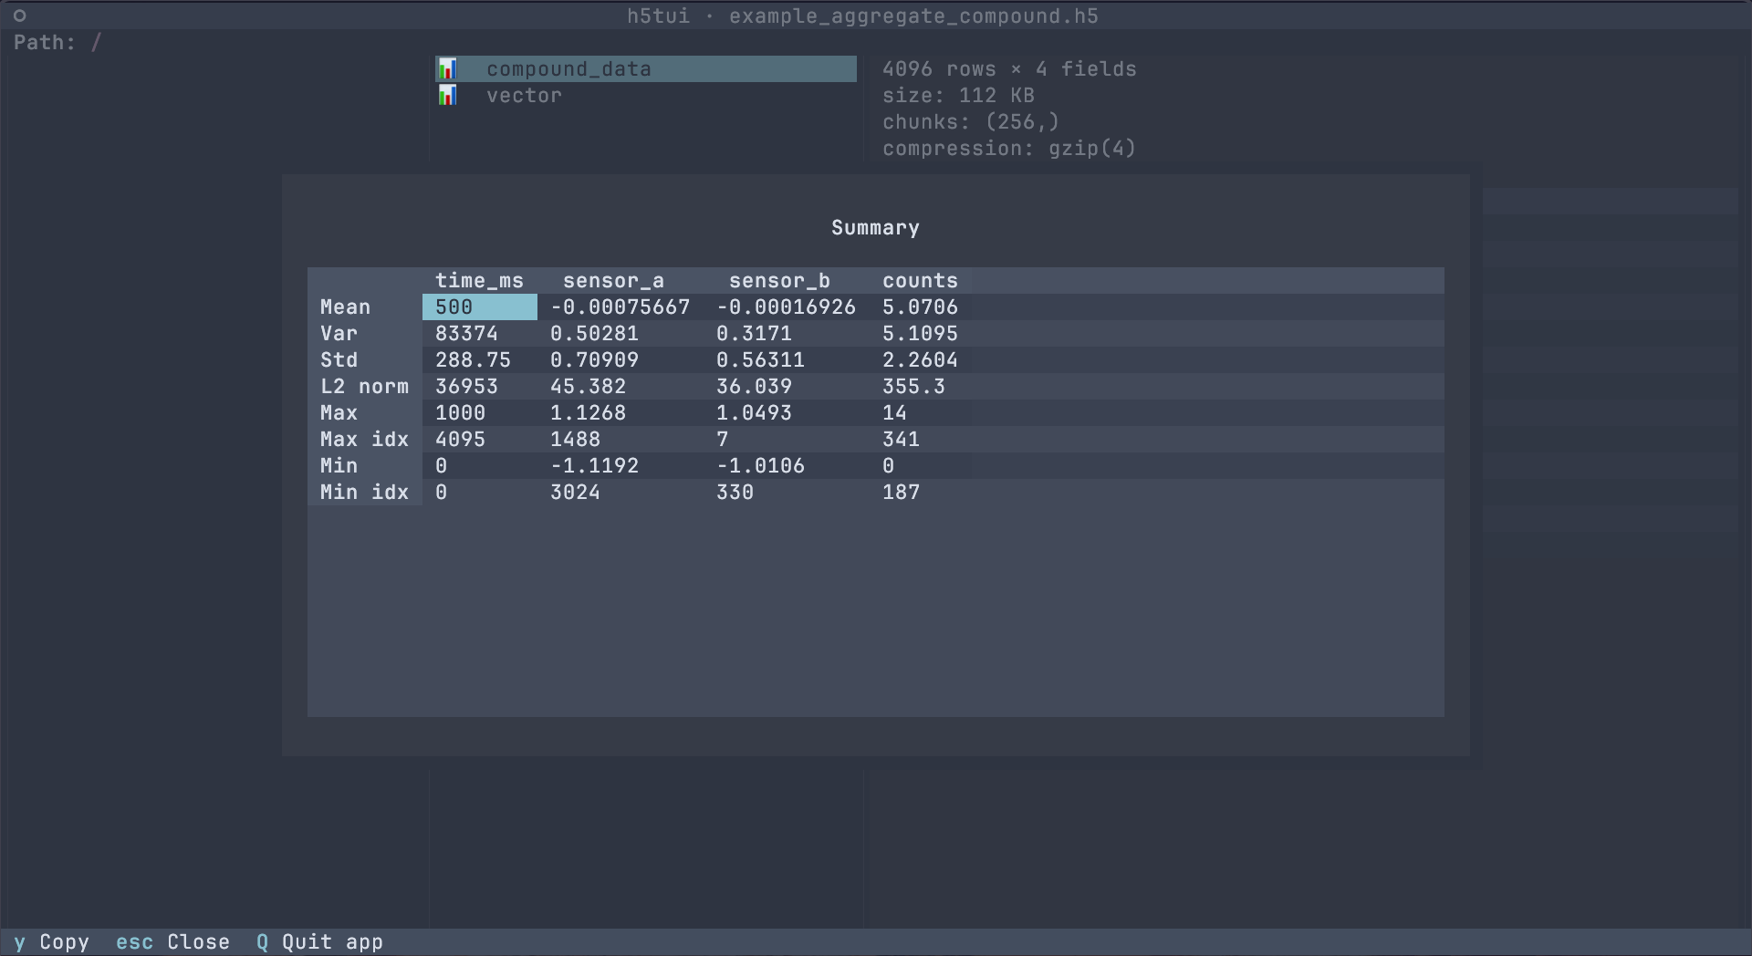Click the Var row label
This screenshot has height=956, width=1752.
tap(339, 334)
